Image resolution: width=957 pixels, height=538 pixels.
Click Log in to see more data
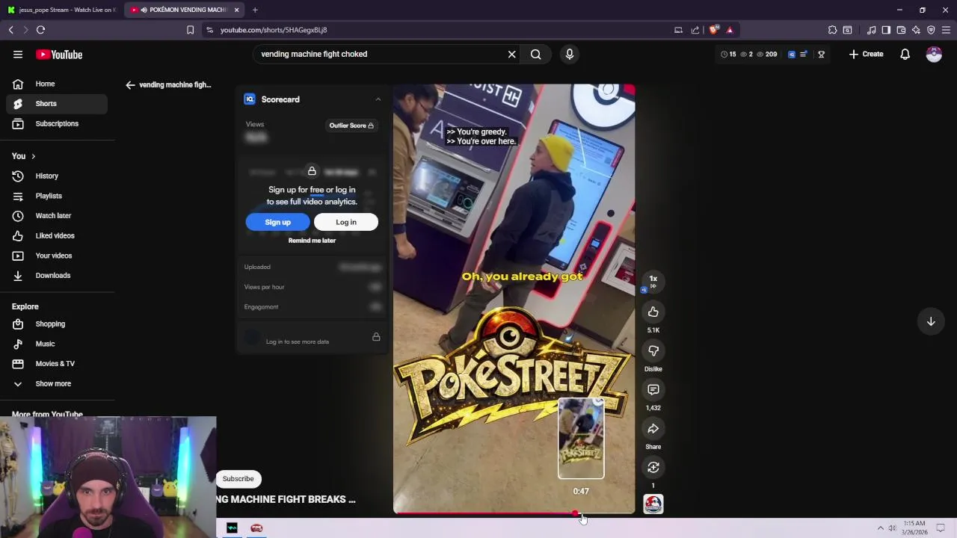[x=298, y=342]
